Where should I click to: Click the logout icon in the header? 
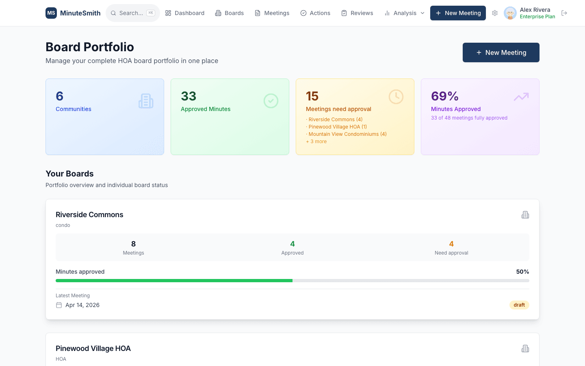(x=564, y=13)
